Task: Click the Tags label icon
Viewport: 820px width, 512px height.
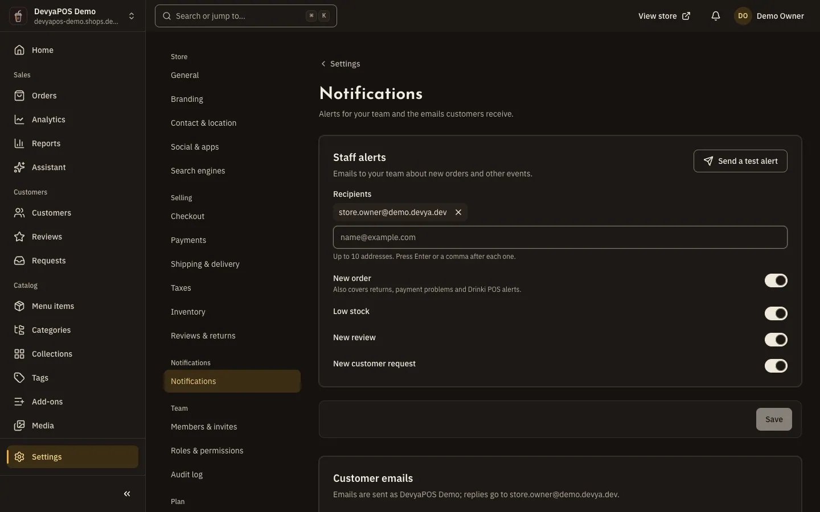Action: tap(19, 378)
